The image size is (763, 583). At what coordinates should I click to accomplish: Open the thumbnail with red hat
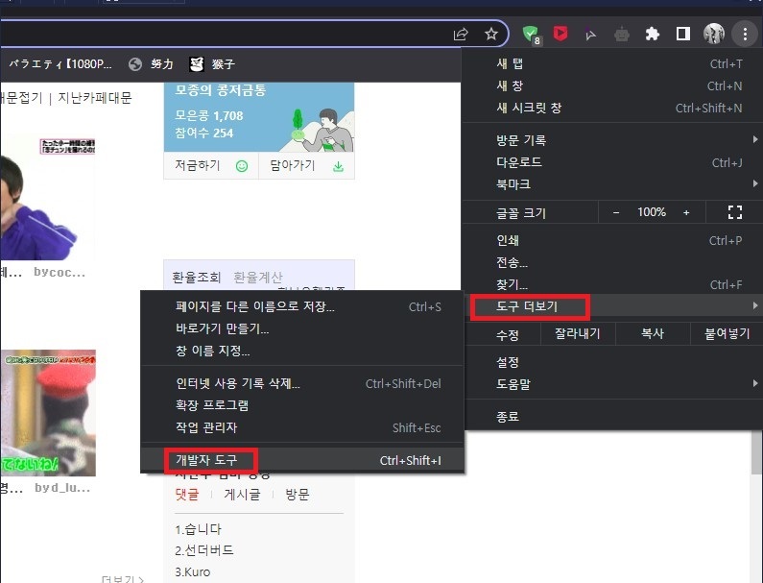[x=48, y=413]
